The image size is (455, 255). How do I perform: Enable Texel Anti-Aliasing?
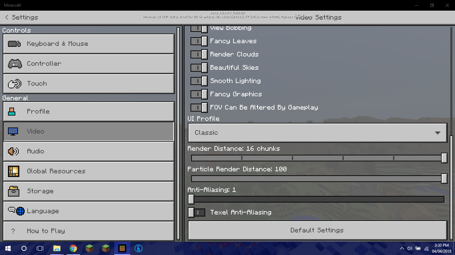click(x=197, y=212)
